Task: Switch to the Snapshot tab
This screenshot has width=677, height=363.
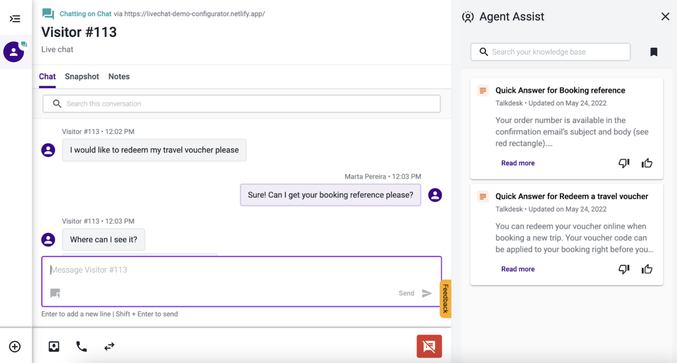Action: (82, 76)
